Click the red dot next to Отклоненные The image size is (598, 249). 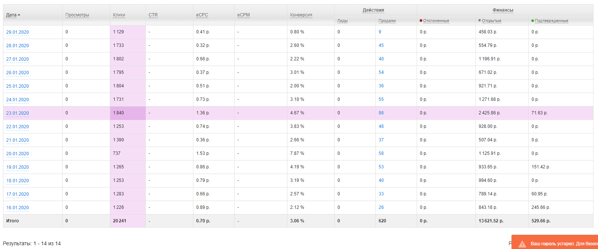[421, 21]
